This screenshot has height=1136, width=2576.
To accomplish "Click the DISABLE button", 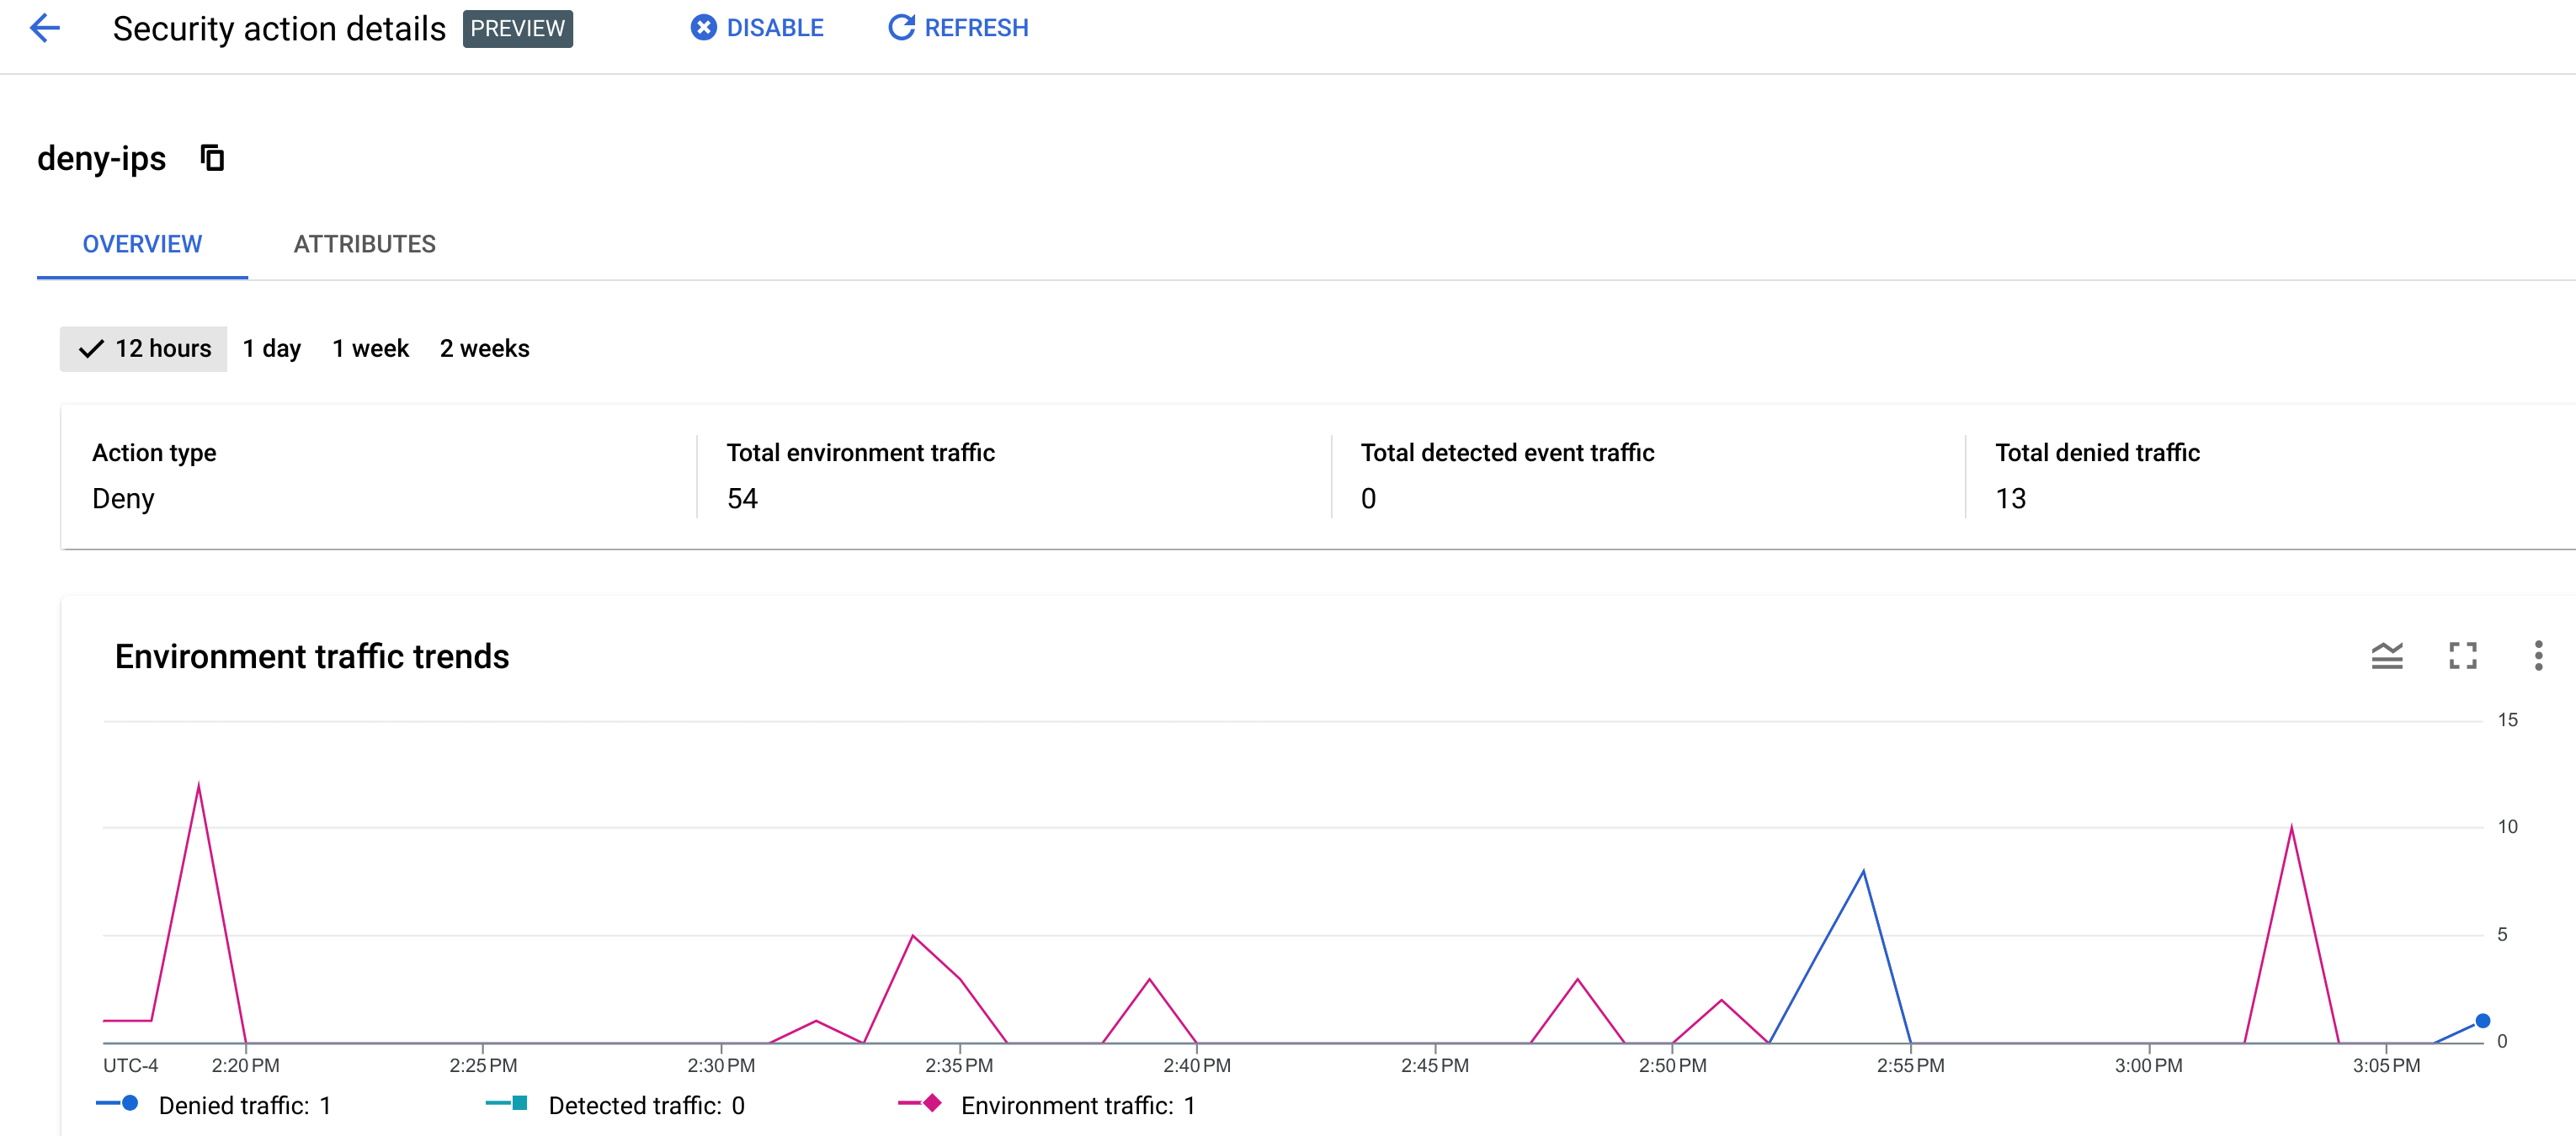I will [758, 28].
